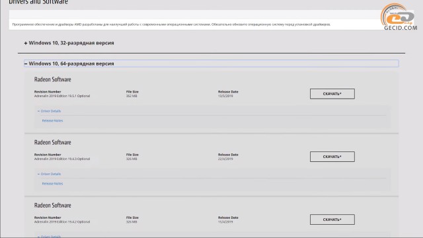Viewport: 423px width, 238px height.
Task: Download Adrenalin 19.4.3 via СКАЧАТЬ button
Action: [x=332, y=157]
